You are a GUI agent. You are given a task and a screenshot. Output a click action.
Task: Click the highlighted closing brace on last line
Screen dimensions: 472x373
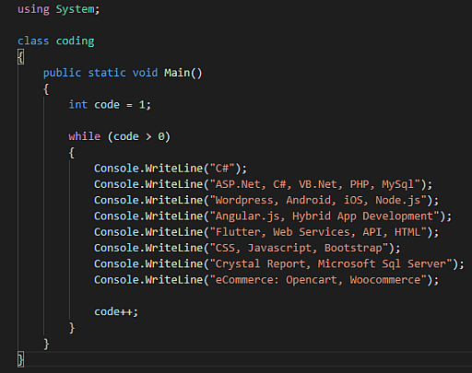tap(20, 359)
